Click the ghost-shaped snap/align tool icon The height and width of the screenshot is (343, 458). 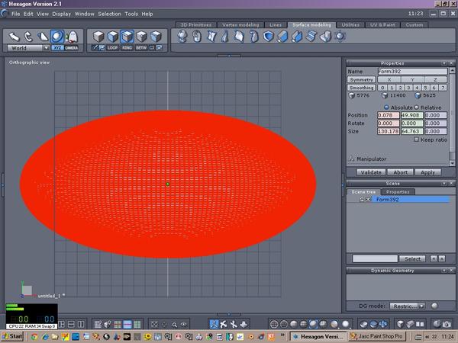click(72, 37)
